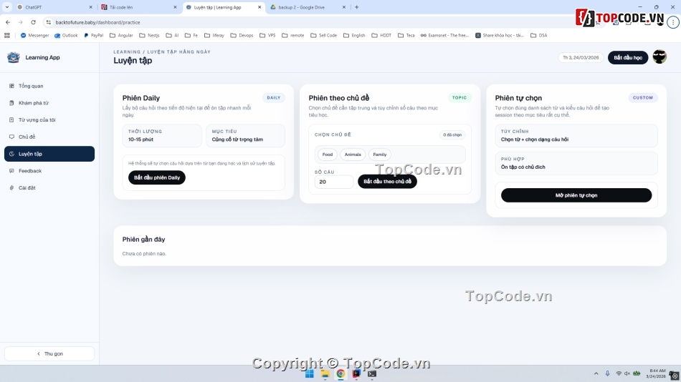Click the volume icon in system tray
Viewport: 681px width, 382px height.
(627, 373)
